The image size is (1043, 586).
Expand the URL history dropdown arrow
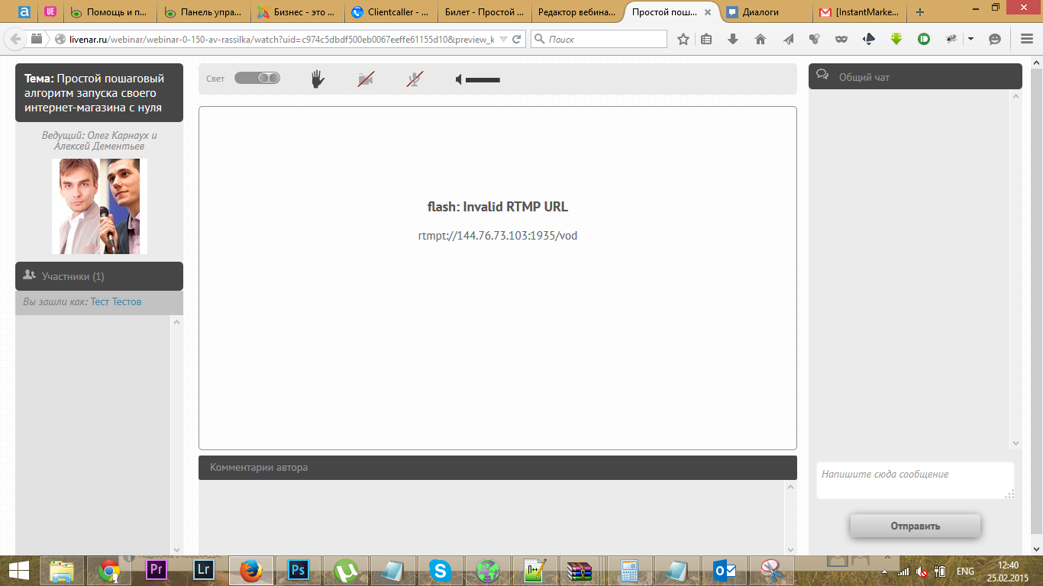(x=503, y=39)
